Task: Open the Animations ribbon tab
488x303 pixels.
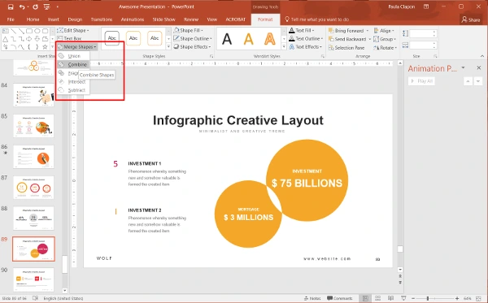Action: [x=133, y=19]
